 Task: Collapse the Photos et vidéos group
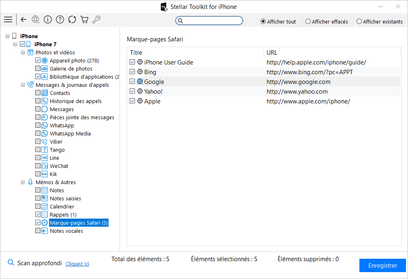[23, 52]
